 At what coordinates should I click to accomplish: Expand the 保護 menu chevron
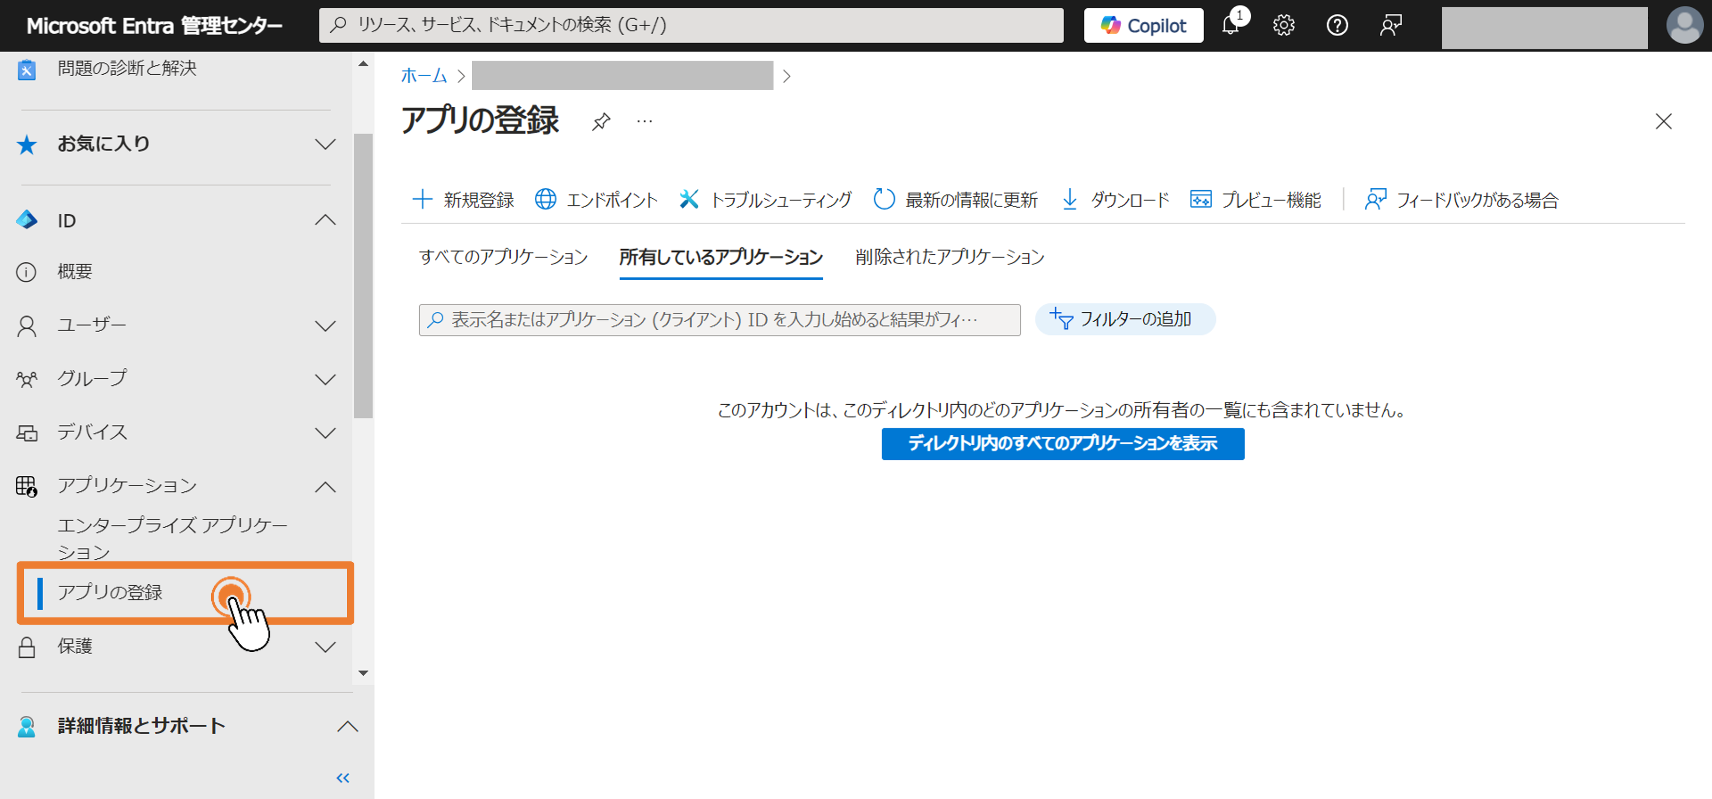point(325,647)
